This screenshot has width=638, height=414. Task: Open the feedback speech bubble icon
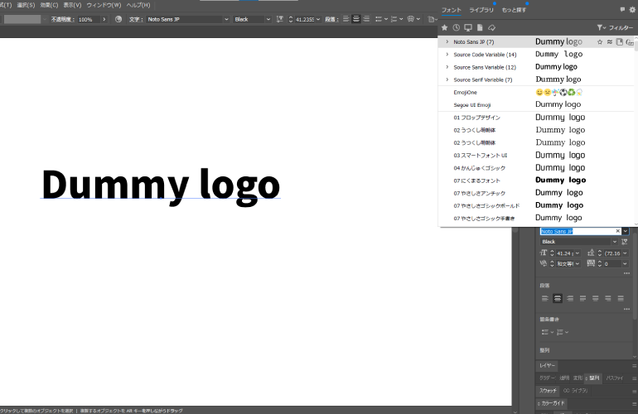[x=622, y=9]
